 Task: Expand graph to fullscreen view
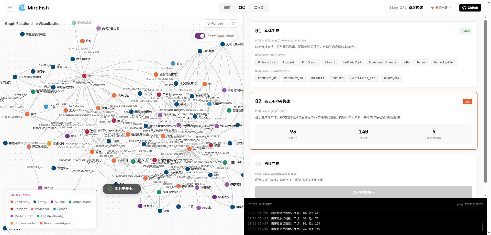click(x=233, y=24)
